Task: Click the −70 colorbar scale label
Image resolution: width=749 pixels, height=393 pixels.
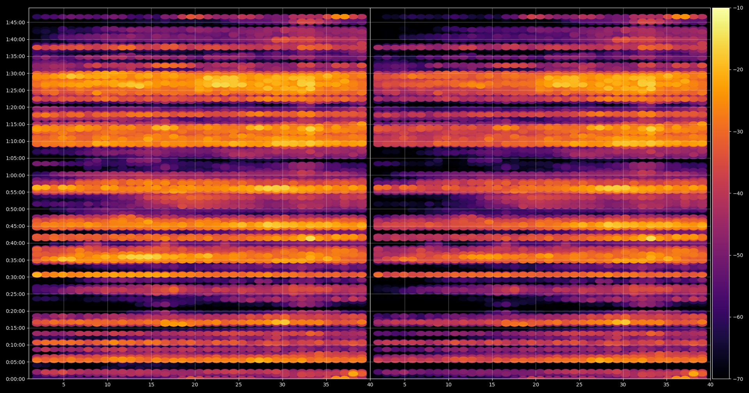Action: [x=738, y=379]
